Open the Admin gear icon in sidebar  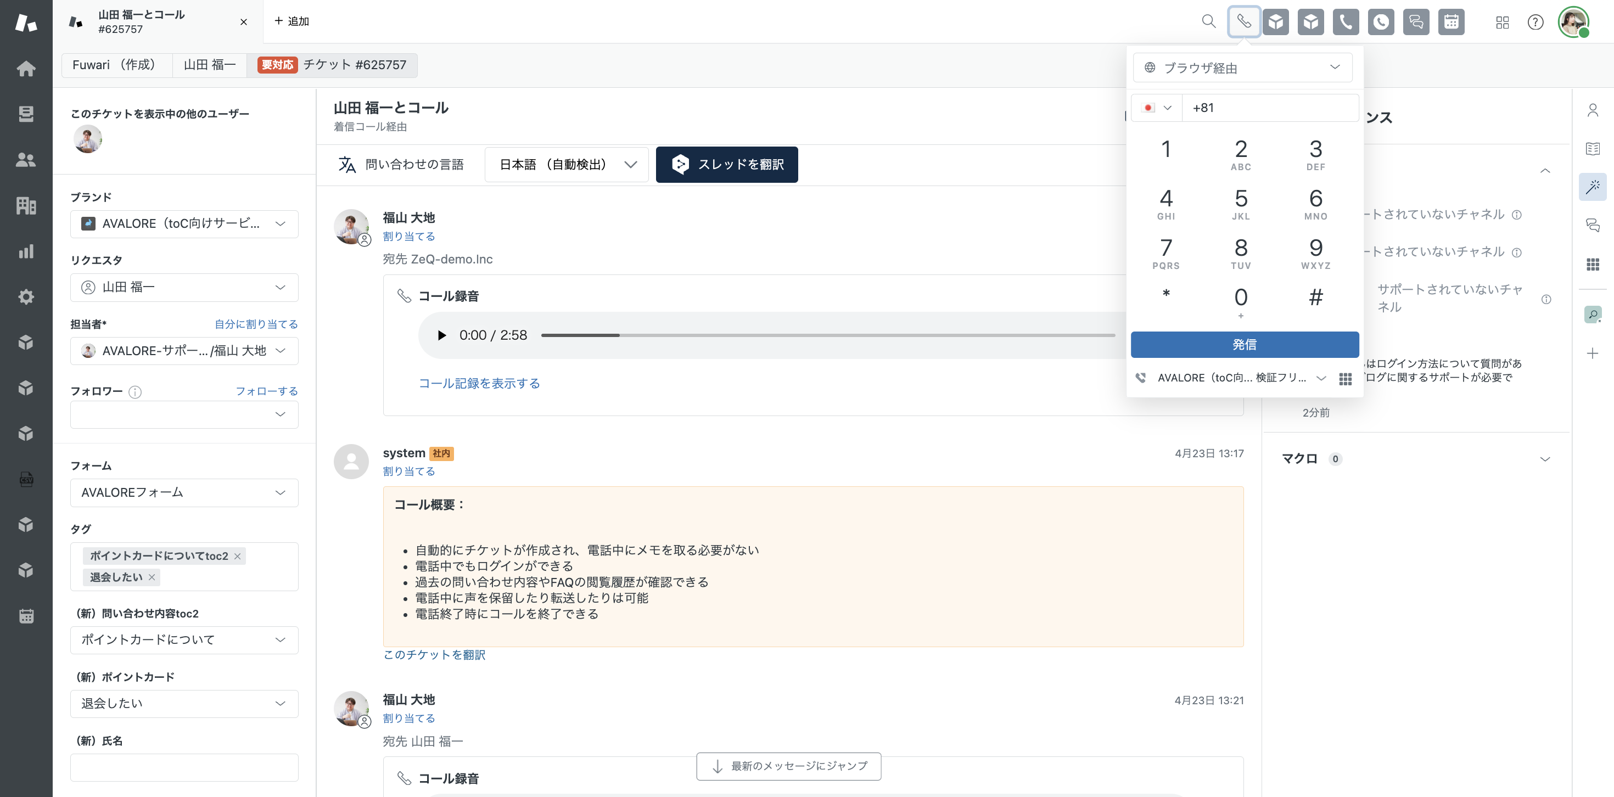point(26,297)
